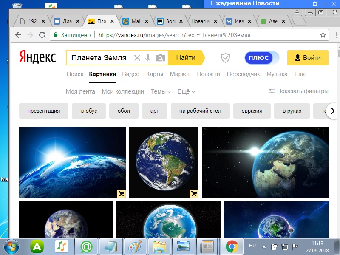Open Мои коллекции

tap(123, 91)
